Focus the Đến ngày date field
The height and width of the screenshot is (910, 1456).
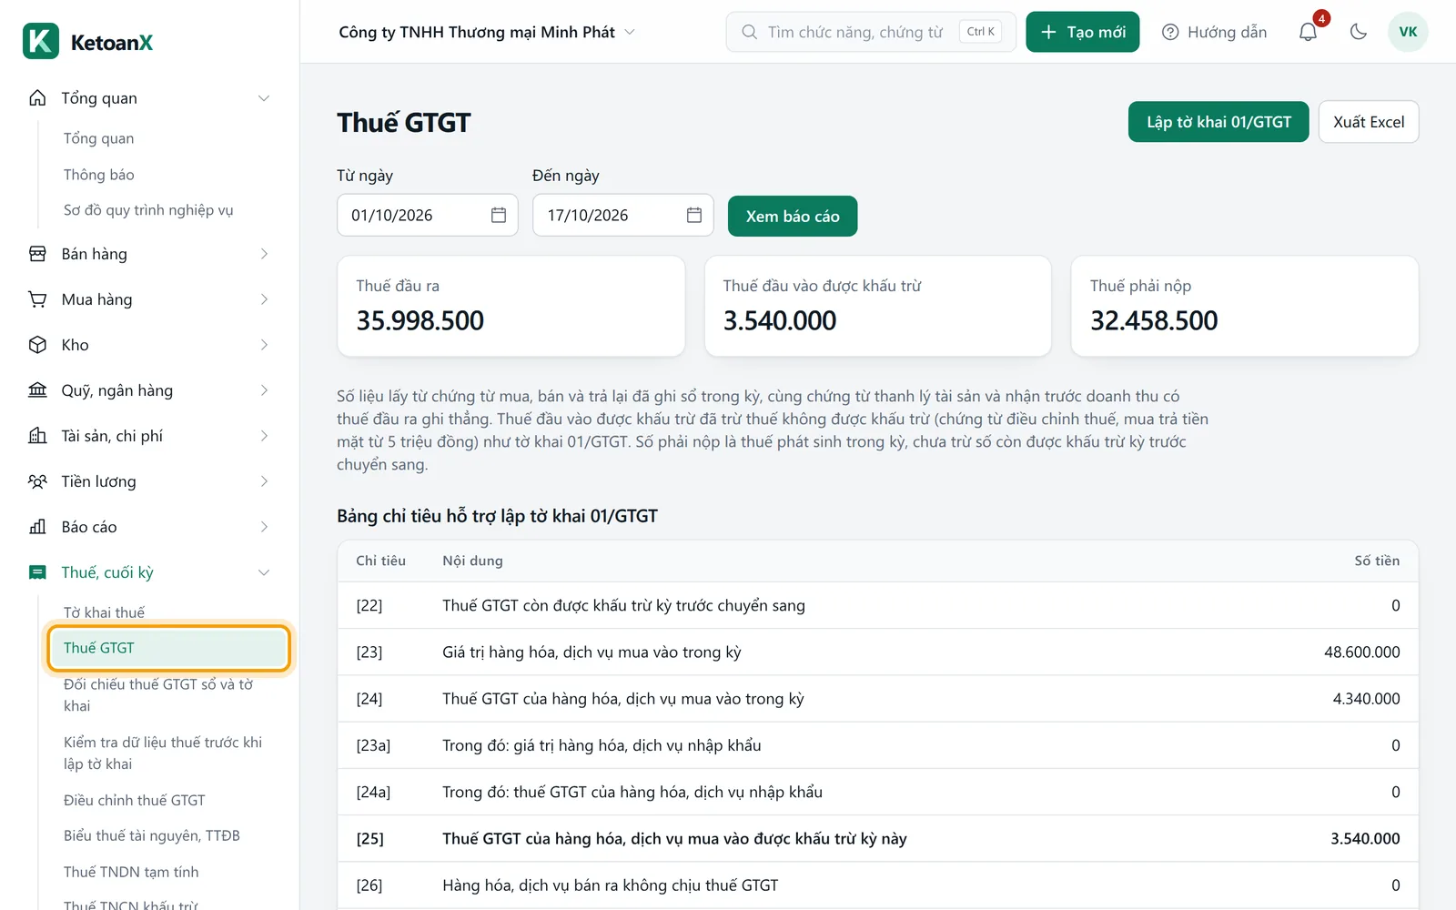[623, 215]
